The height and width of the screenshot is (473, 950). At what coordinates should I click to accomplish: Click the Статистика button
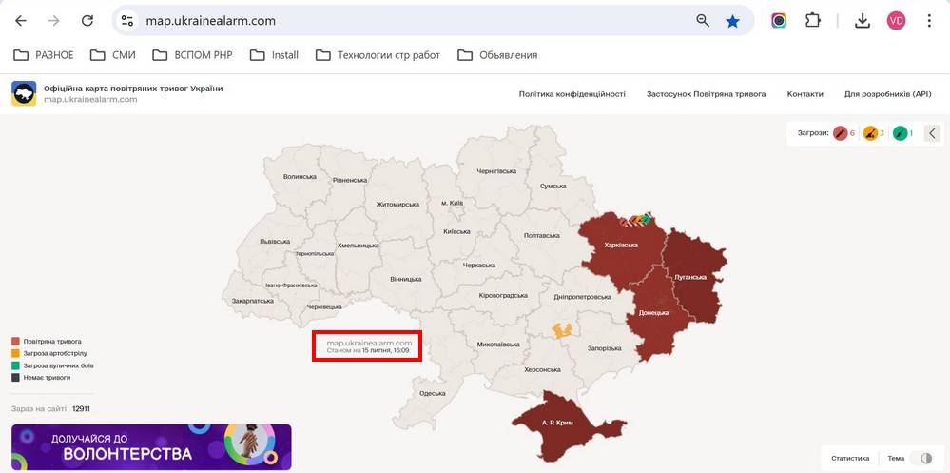pos(851,459)
